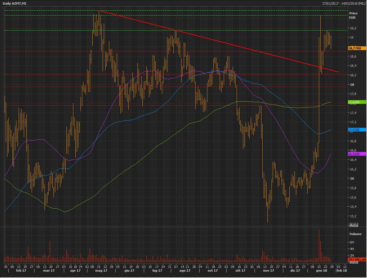Click the 19,2 level on price axis
The width and height of the screenshot is (367, 278).
pos(353,28)
